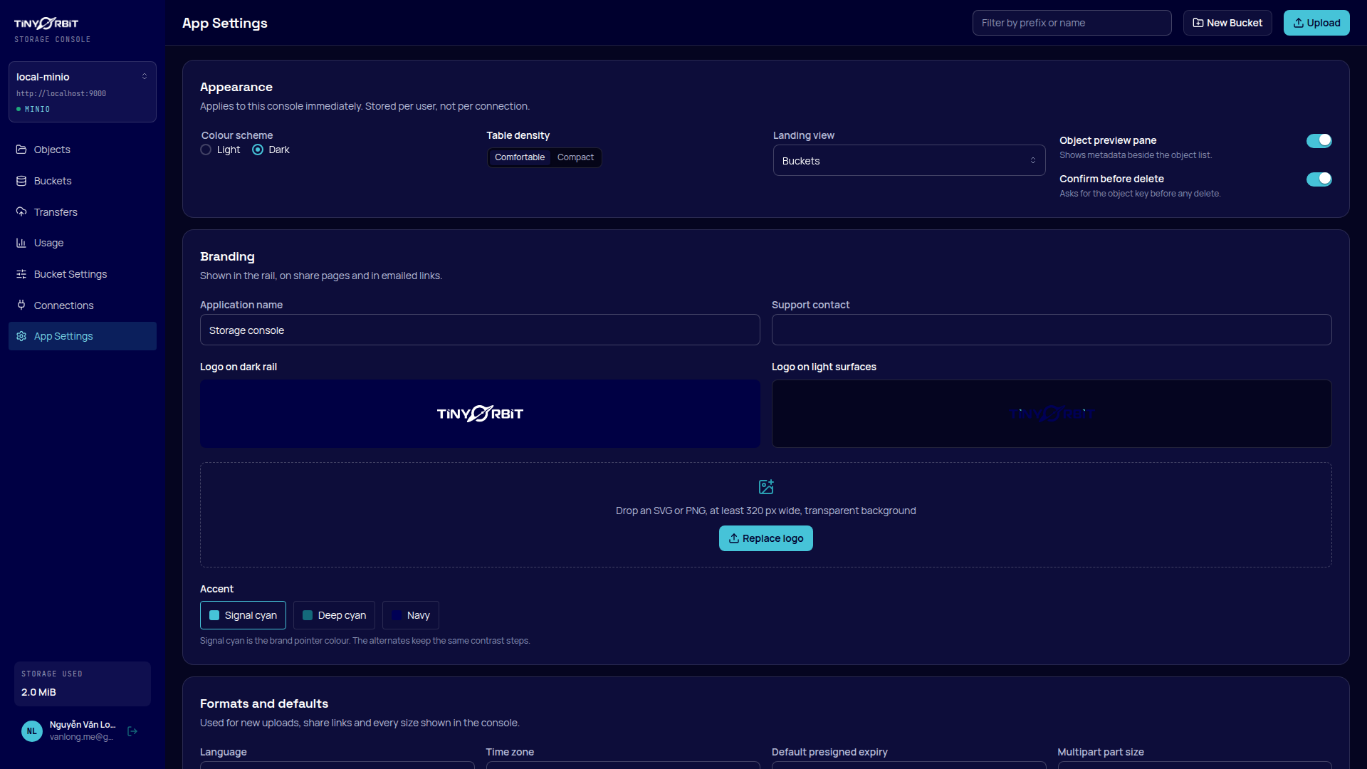This screenshot has height=769, width=1367.
Task: Choose Comfortable table density
Action: pos(520,157)
